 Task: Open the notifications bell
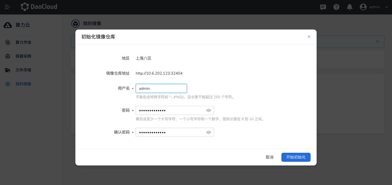point(350,7)
